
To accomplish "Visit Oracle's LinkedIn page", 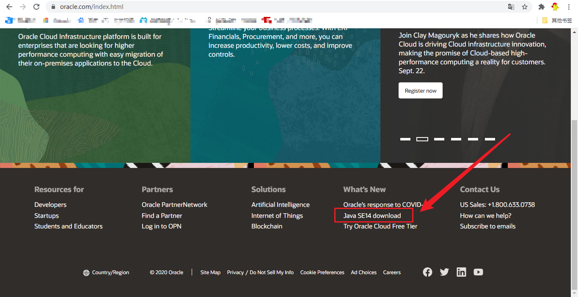I will coord(461,272).
